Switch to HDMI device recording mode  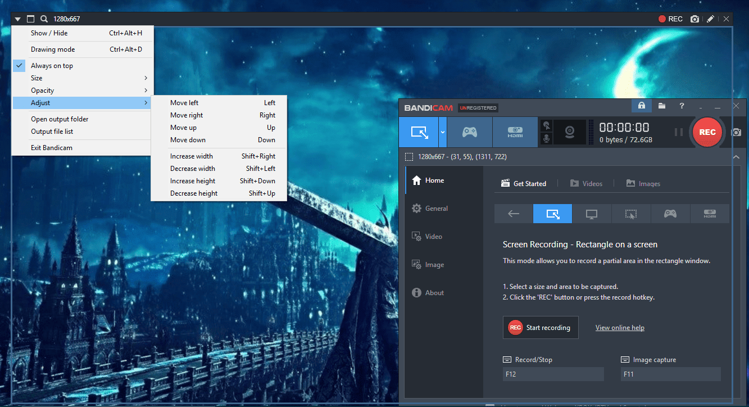coord(515,132)
